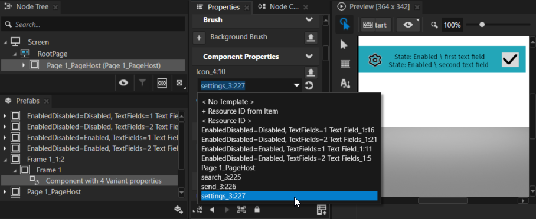Close the Properties tab

pyautogui.click(x=247, y=8)
